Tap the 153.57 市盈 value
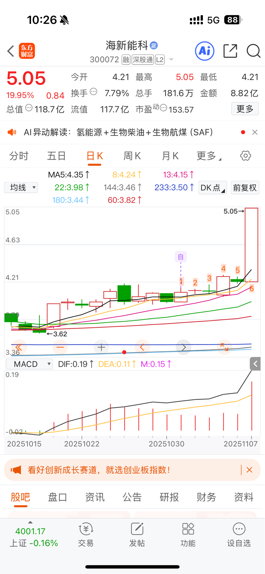Viewport: 265px width, 574px height. (x=181, y=110)
